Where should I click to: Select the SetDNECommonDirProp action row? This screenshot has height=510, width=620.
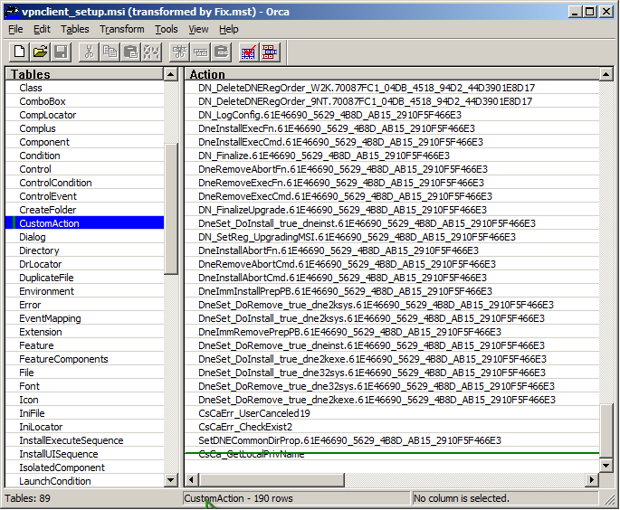point(392,440)
